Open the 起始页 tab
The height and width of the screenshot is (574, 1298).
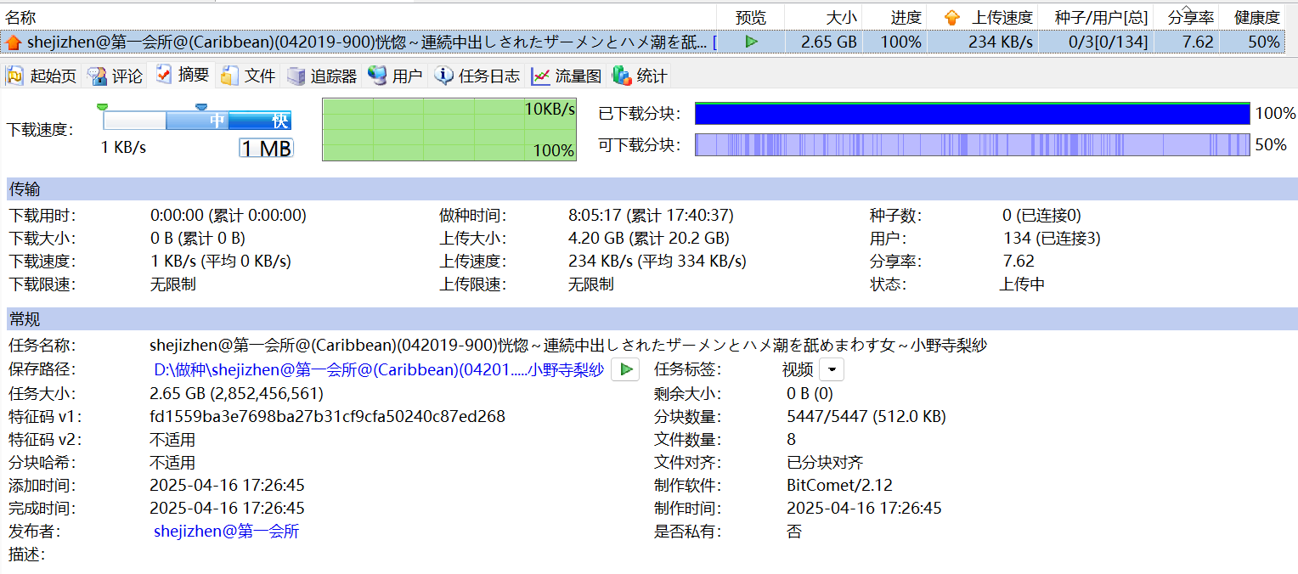[41, 76]
